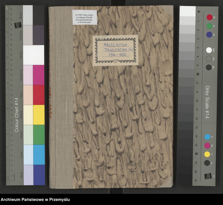The image size is (223, 205).
Task: Click the 'Archiwum Państwowe w Przemyślu' caption
Action: pos(35,200)
